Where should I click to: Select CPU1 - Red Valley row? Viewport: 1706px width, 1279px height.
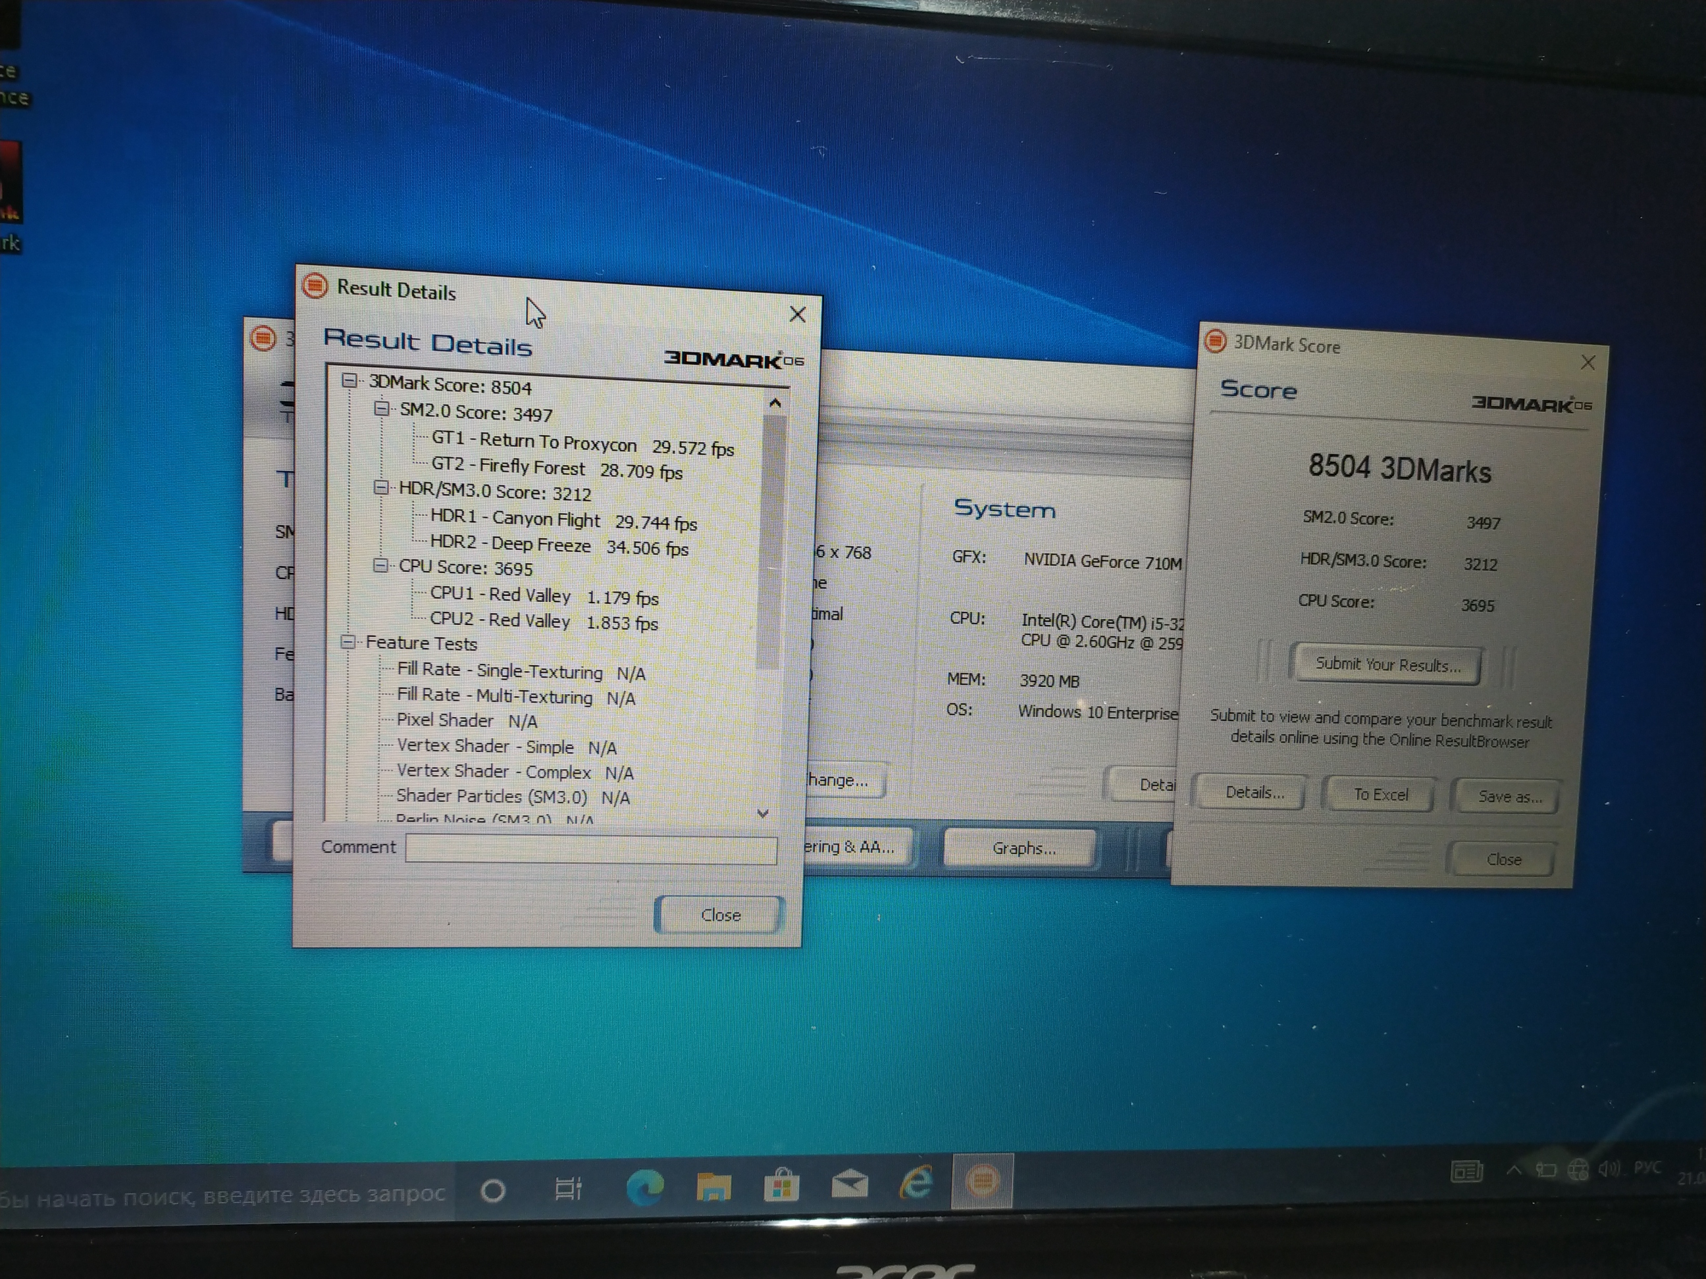click(544, 596)
